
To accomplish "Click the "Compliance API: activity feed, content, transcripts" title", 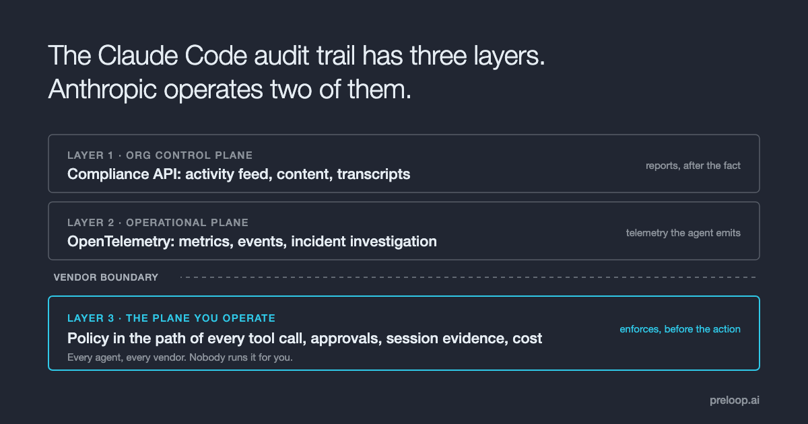I will tap(239, 174).
